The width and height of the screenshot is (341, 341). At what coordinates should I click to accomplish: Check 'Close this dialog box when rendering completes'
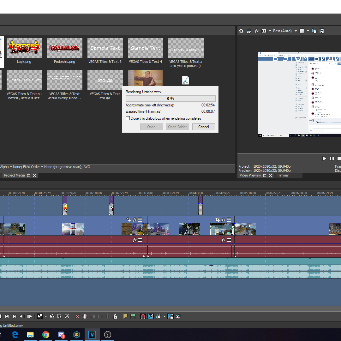[128, 118]
